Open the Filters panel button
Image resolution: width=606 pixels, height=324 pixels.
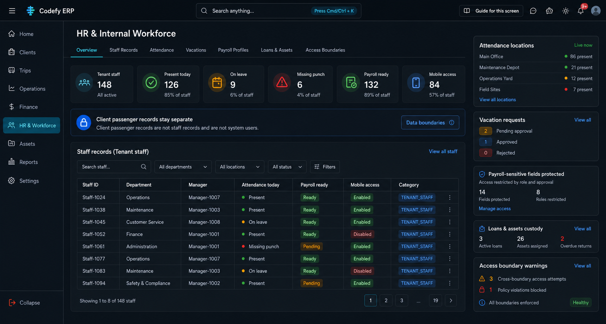click(325, 167)
